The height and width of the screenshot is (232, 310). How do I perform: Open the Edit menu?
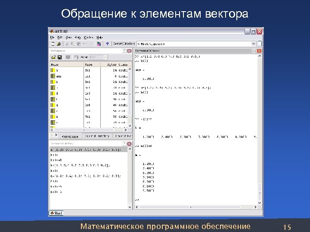(x=60, y=37)
